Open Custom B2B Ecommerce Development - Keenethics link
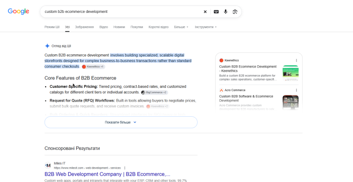This screenshot has width=353, height=182. coord(248,68)
